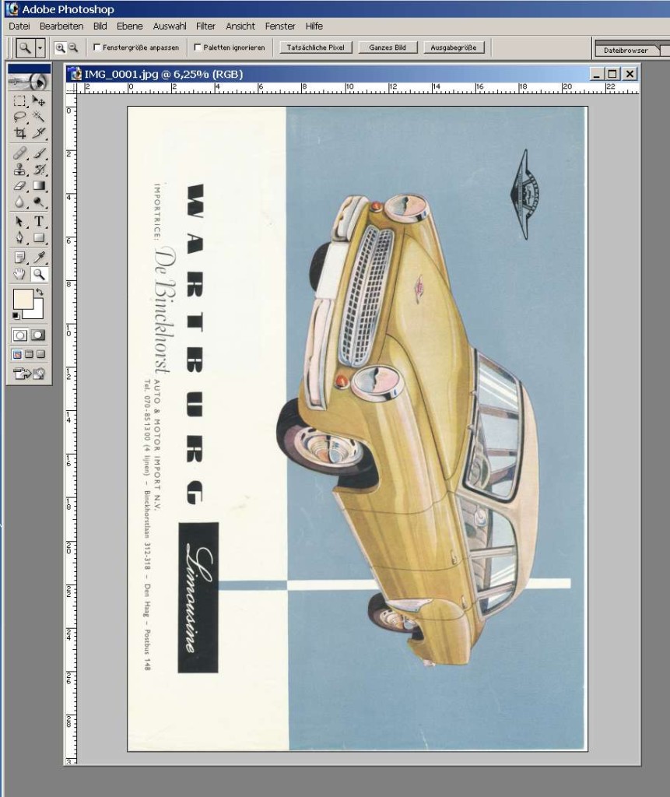Open the Datei menu
The image size is (670, 797).
(19, 26)
